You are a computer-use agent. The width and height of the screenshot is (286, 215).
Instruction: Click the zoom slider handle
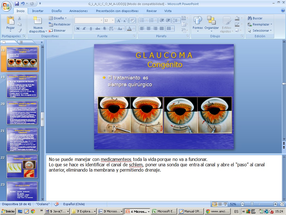pos(252,204)
